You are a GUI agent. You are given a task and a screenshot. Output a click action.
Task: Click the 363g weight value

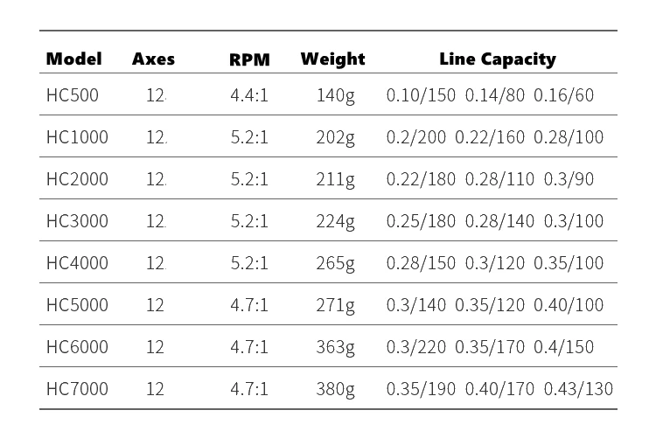click(336, 348)
